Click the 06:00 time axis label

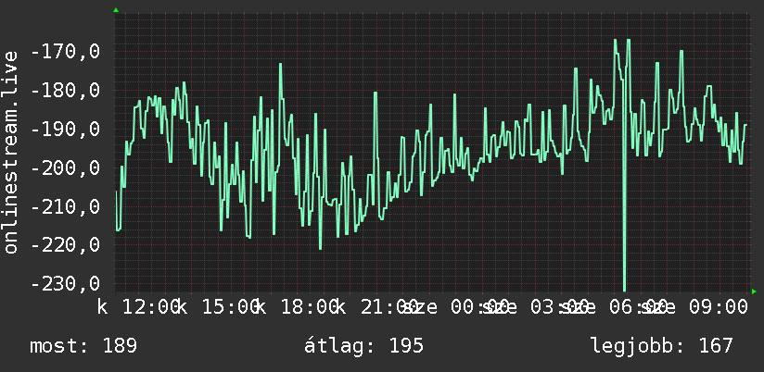coord(639,307)
